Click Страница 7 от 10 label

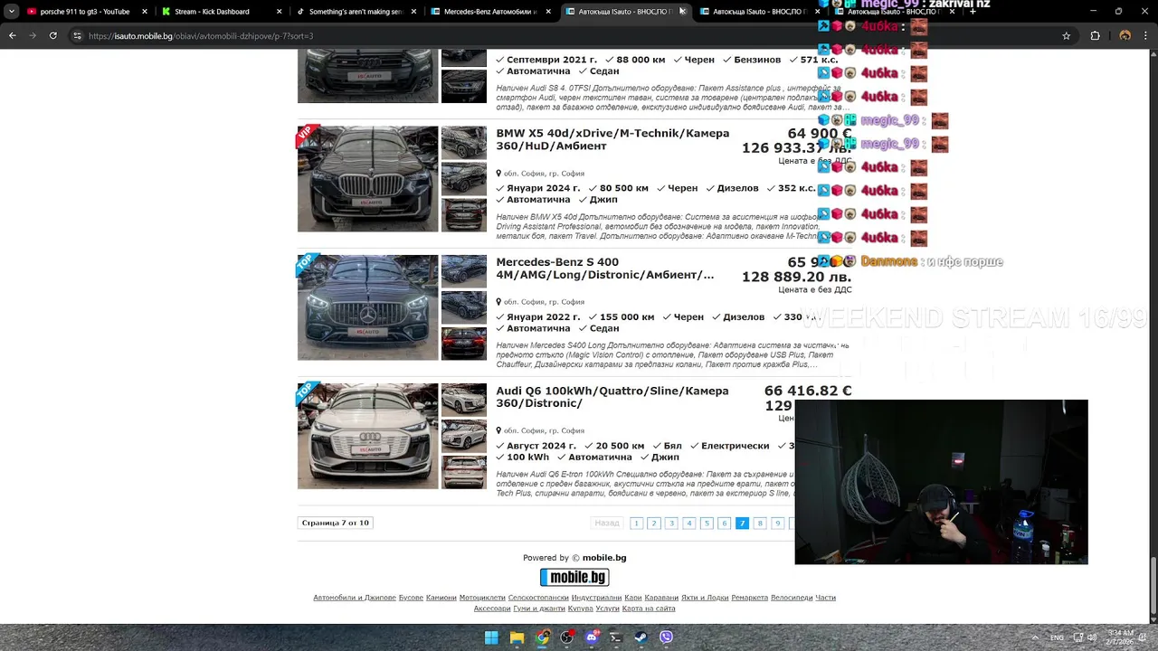[336, 523]
